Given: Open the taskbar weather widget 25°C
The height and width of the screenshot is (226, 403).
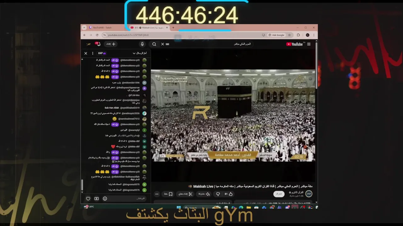Looking at the screenshot, I should (89, 207).
